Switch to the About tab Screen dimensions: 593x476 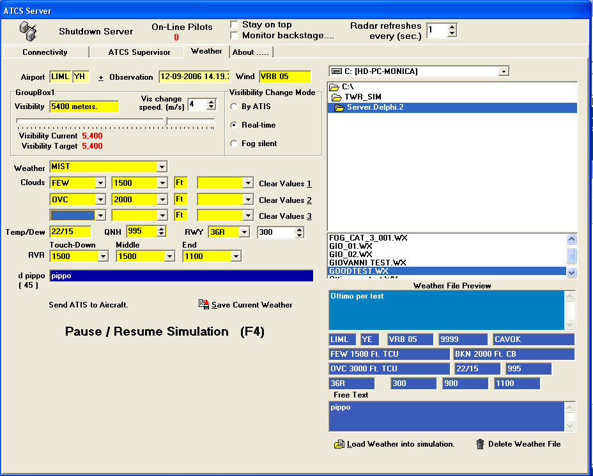[250, 52]
